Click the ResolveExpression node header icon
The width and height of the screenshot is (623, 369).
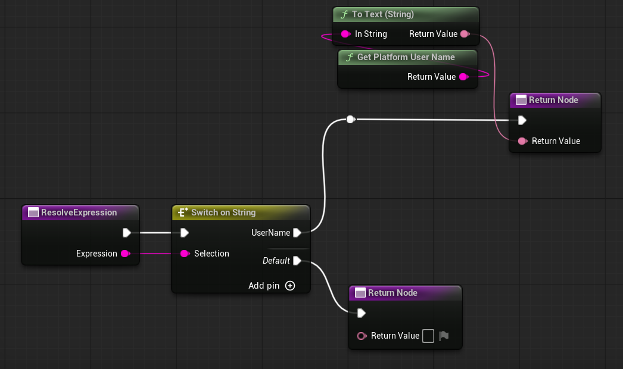pos(33,212)
